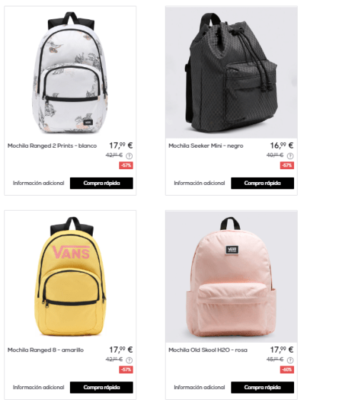
Task: Open Información adicional for Old Skool H2O
Action: click(199, 387)
